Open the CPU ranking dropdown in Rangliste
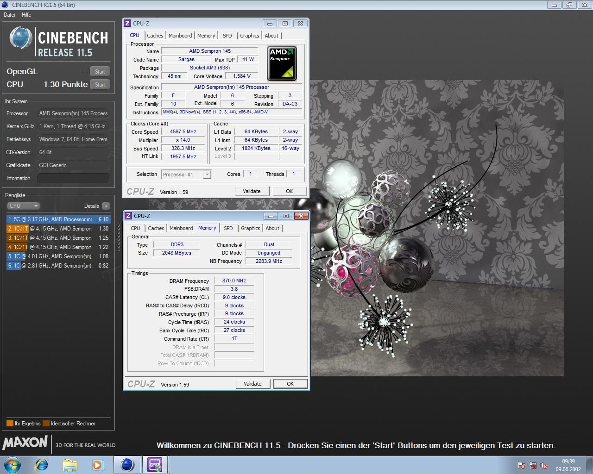 click(x=23, y=206)
